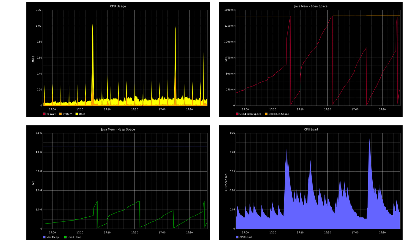419x244 pixels.
Task: Click the 17:50 time label on Heap Space chart
Action: [x=189, y=233]
